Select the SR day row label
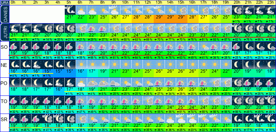 point(4,120)
